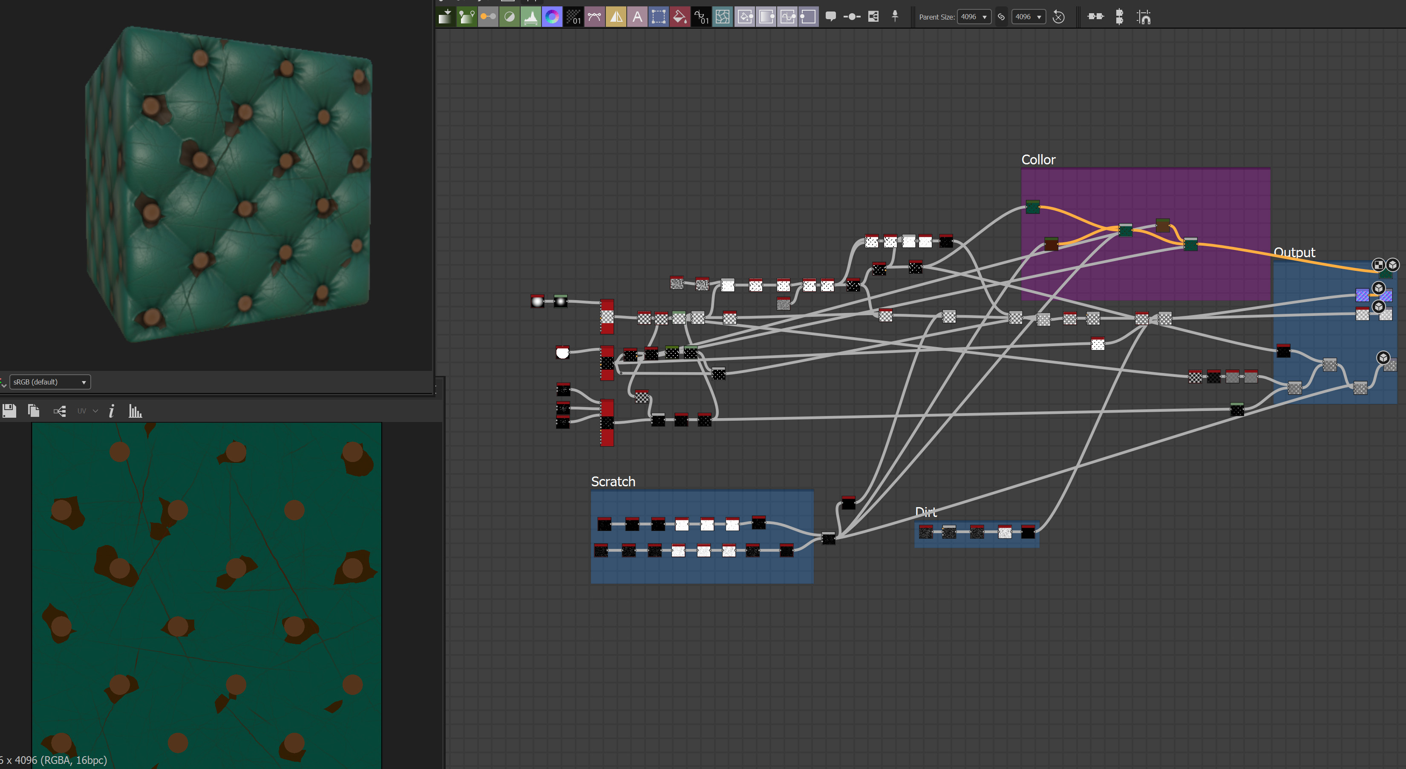Select the Uniform Color paint bucket icon
The image size is (1406, 769).
(x=680, y=17)
